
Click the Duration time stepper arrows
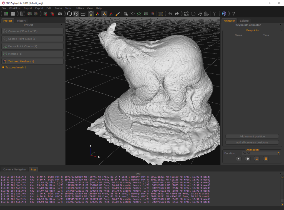[x=278, y=153]
